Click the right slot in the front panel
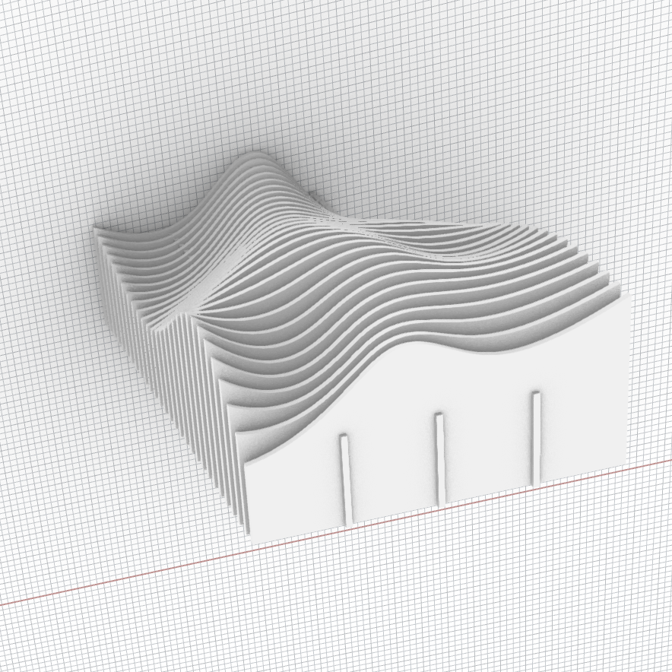This screenshot has height=672, width=672. [536, 436]
